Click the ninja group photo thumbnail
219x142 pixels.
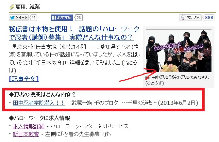(179, 51)
